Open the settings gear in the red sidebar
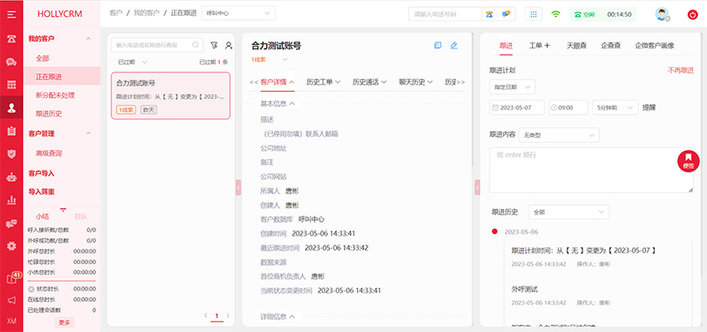The width and height of the screenshot is (707, 332). coord(11,246)
